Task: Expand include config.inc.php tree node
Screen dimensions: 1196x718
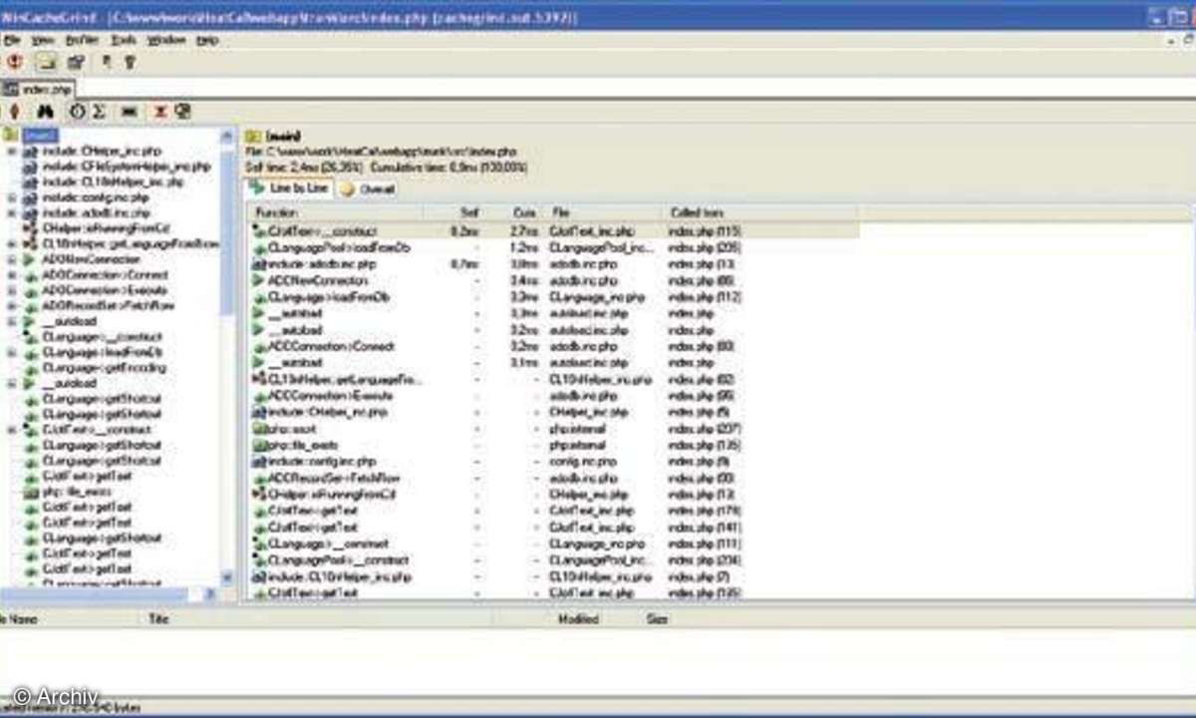Action: point(12,197)
